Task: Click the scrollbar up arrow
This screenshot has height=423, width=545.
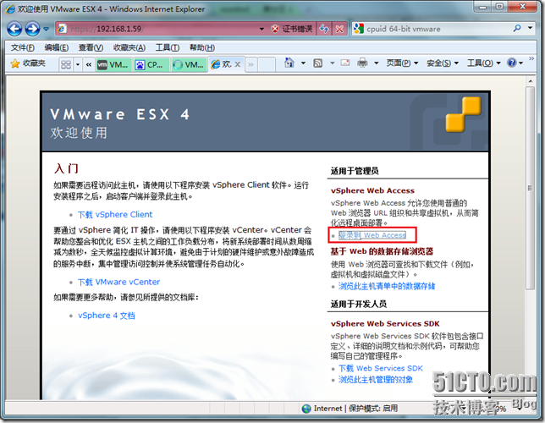Action: pos(530,81)
